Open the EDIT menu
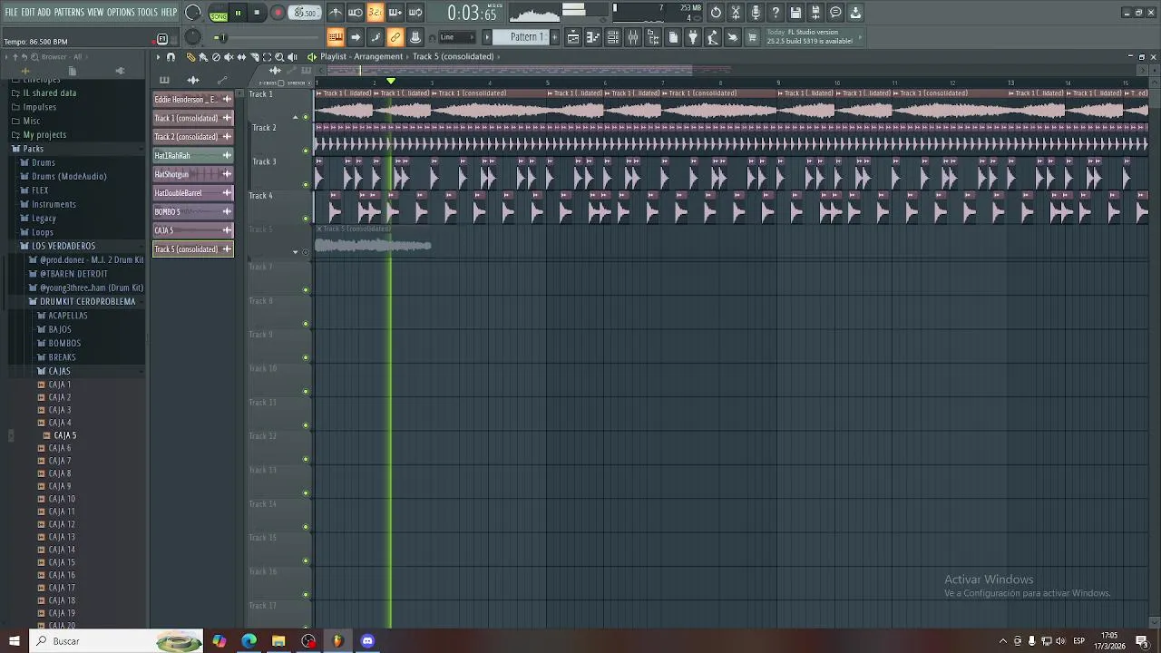Screen dimensions: 1161x653 pos(28,12)
